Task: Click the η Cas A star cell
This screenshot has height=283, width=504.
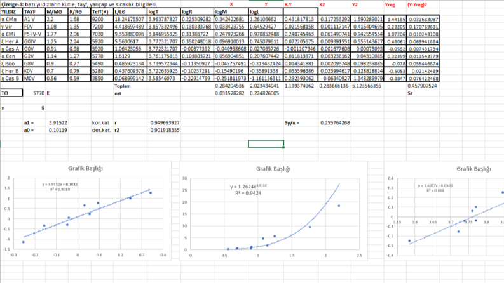Action: point(11,49)
